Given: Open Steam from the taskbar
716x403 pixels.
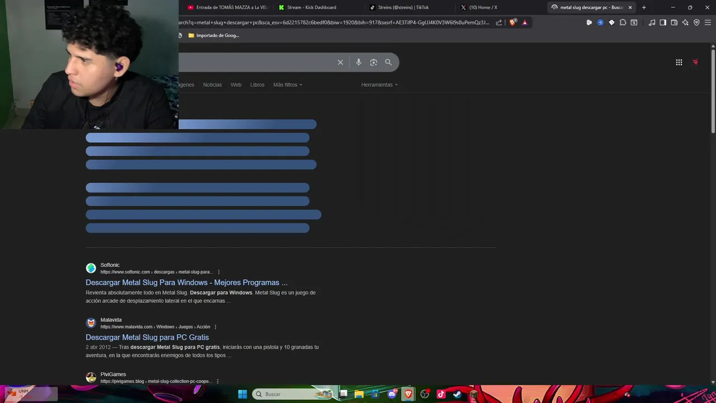Looking at the screenshot, I should click(457, 394).
